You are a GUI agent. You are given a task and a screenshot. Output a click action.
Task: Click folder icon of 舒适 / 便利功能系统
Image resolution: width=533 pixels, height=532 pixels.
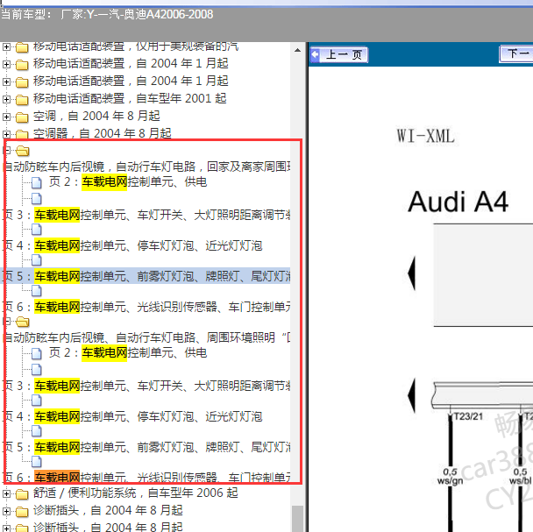coord(22,493)
